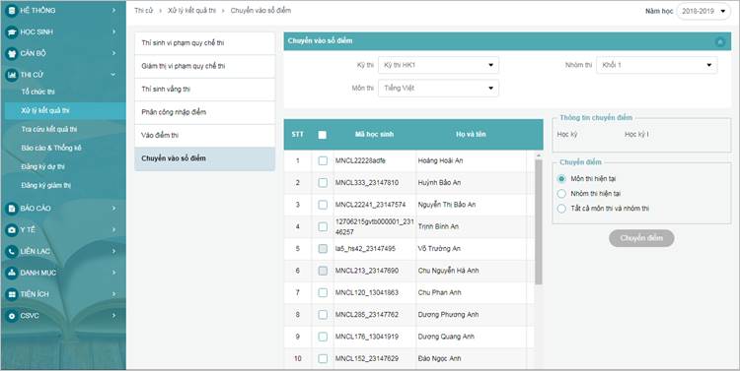Image resolution: width=740 pixels, height=371 pixels.
Task: Select the Nhóm thi hiện tại radio option
Action: coord(561,194)
